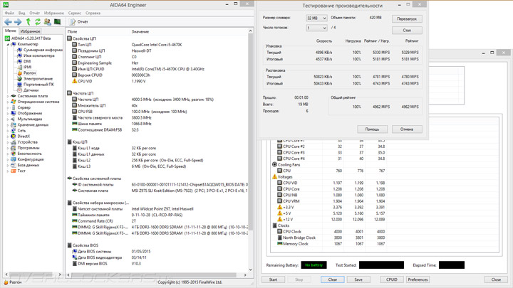Screen dimensions: 513x288
Task: Go back with the blue left arrow
Action: tap(8, 22)
